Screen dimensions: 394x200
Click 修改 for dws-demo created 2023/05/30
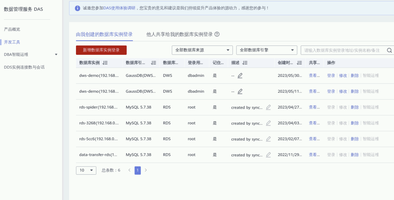click(343, 76)
